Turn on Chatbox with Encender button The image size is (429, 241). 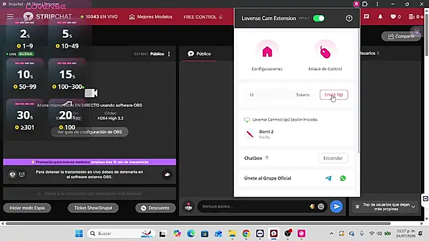pos(333,158)
